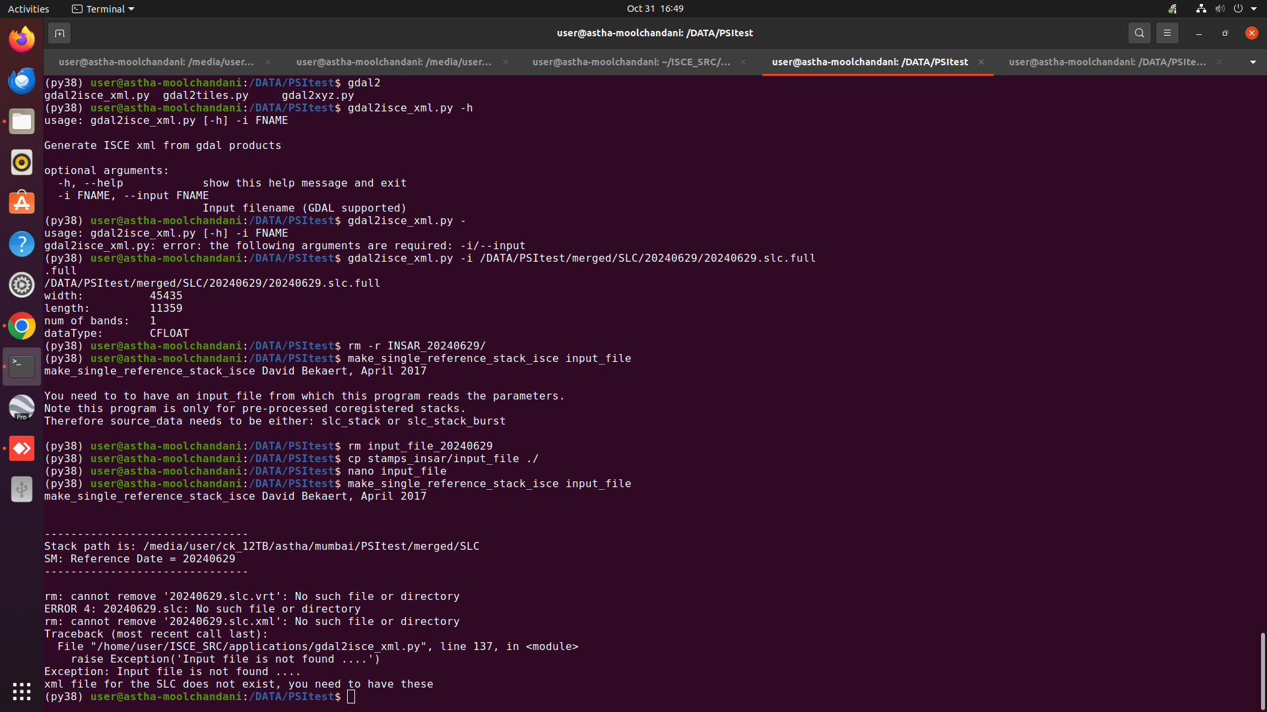Screen dimensions: 1267x712
Task: Open the Google Earth Pro dock icon
Action: coord(22,407)
